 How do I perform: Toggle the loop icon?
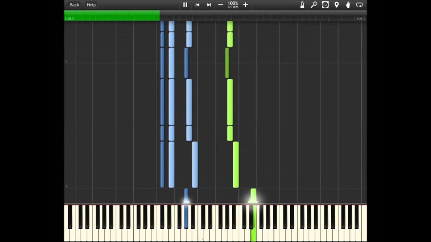point(359,5)
